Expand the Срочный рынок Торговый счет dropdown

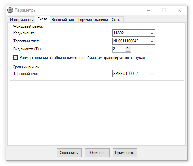tap(152, 74)
